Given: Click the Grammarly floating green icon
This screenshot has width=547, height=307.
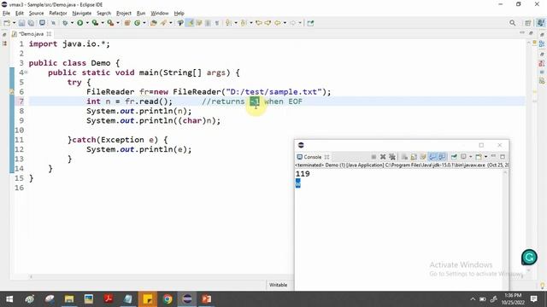Looking at the screenshot, I should click(x=529, y=258).
